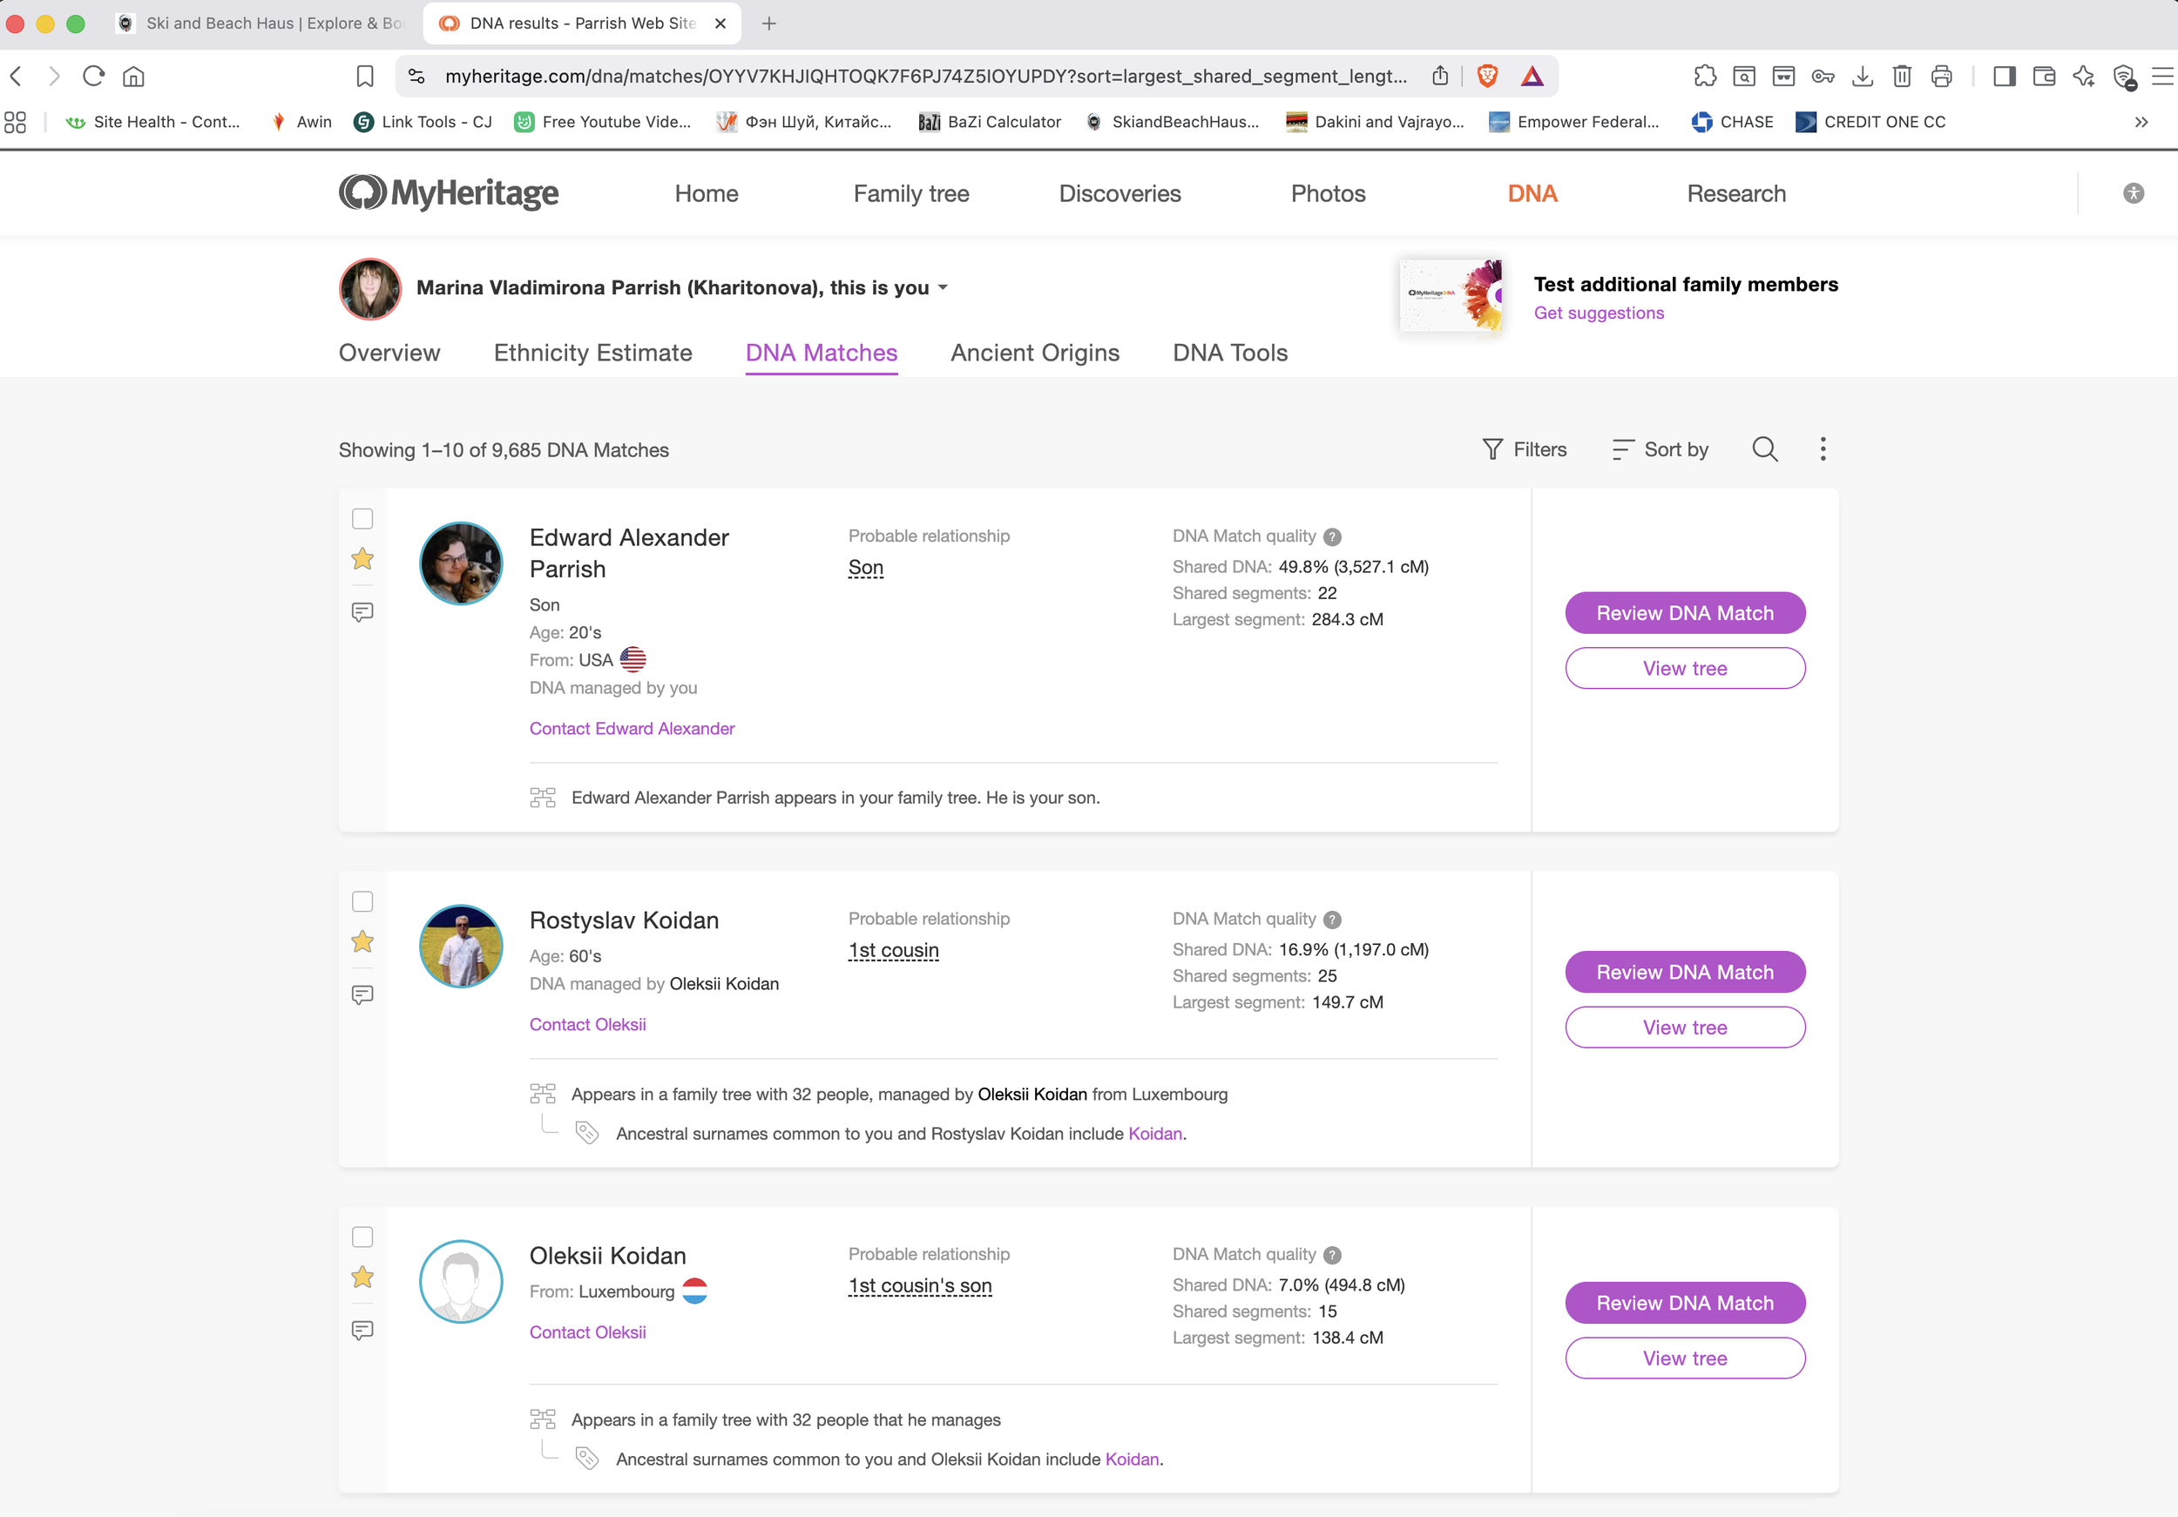Expand the profile name dropdown arrow
Image resolution: width=2178 pixels, height=1517 pixels.
click(x=943, y=287)
